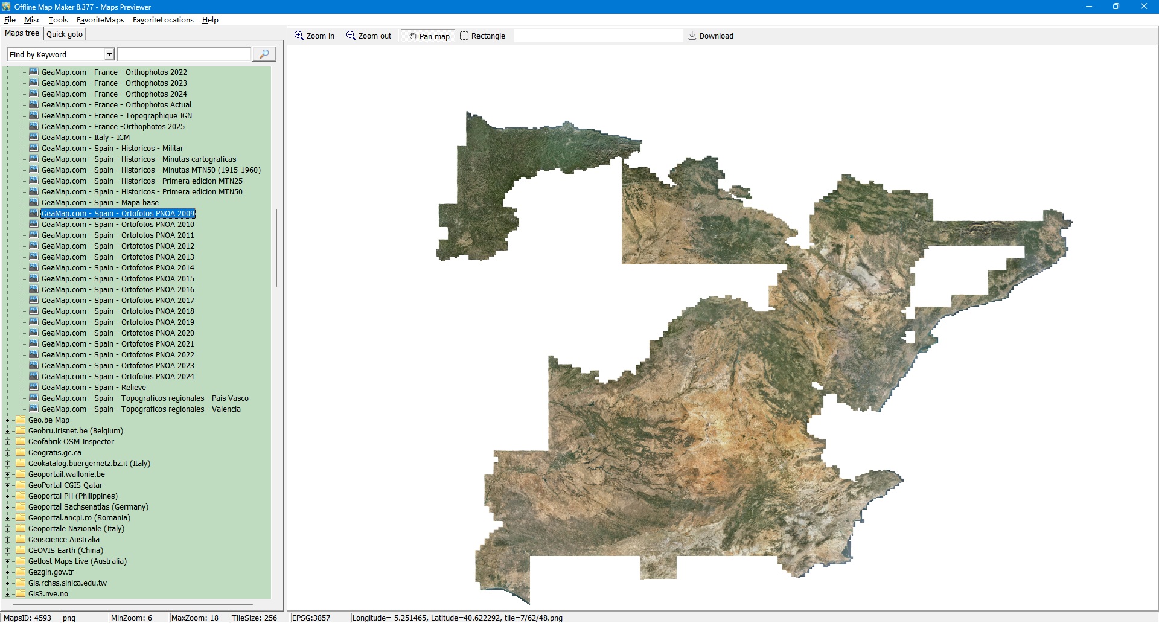Click the Download arrow icon

[692, 36]
